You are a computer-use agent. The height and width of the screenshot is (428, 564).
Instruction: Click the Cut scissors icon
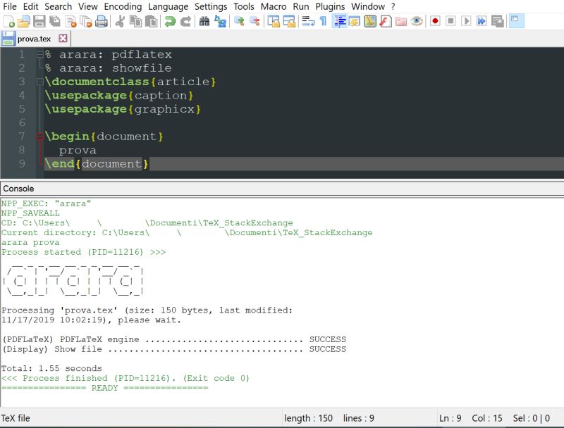click(120, 21)
